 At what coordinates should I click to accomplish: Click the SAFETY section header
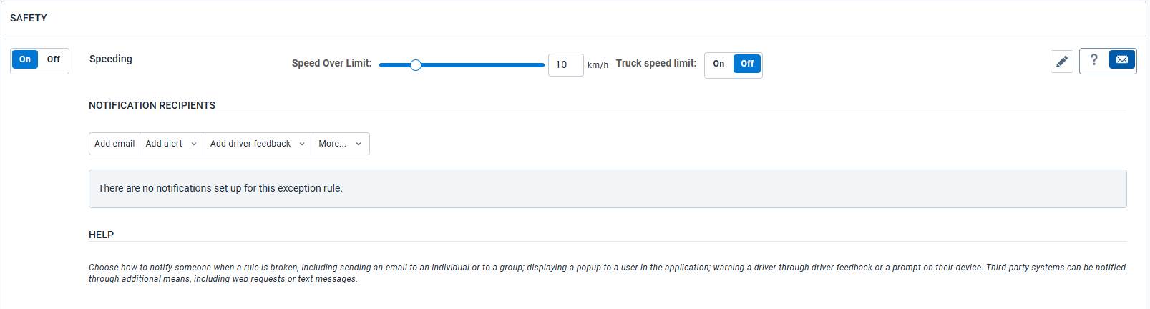29,18
